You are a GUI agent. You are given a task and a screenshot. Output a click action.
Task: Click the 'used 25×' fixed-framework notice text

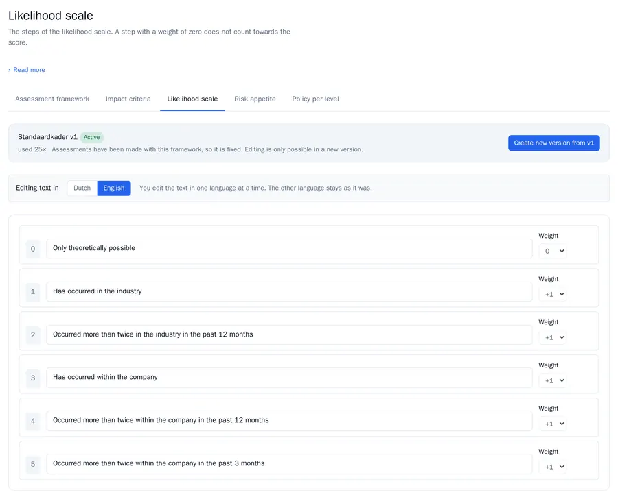pyautogui.click(x=190, y=149)
